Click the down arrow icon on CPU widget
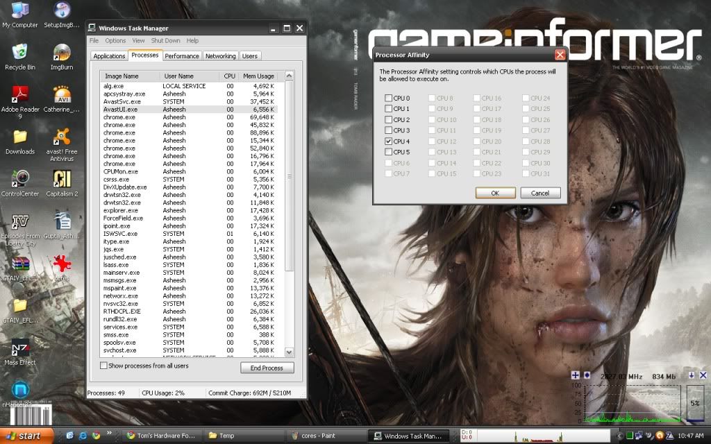 692,375
